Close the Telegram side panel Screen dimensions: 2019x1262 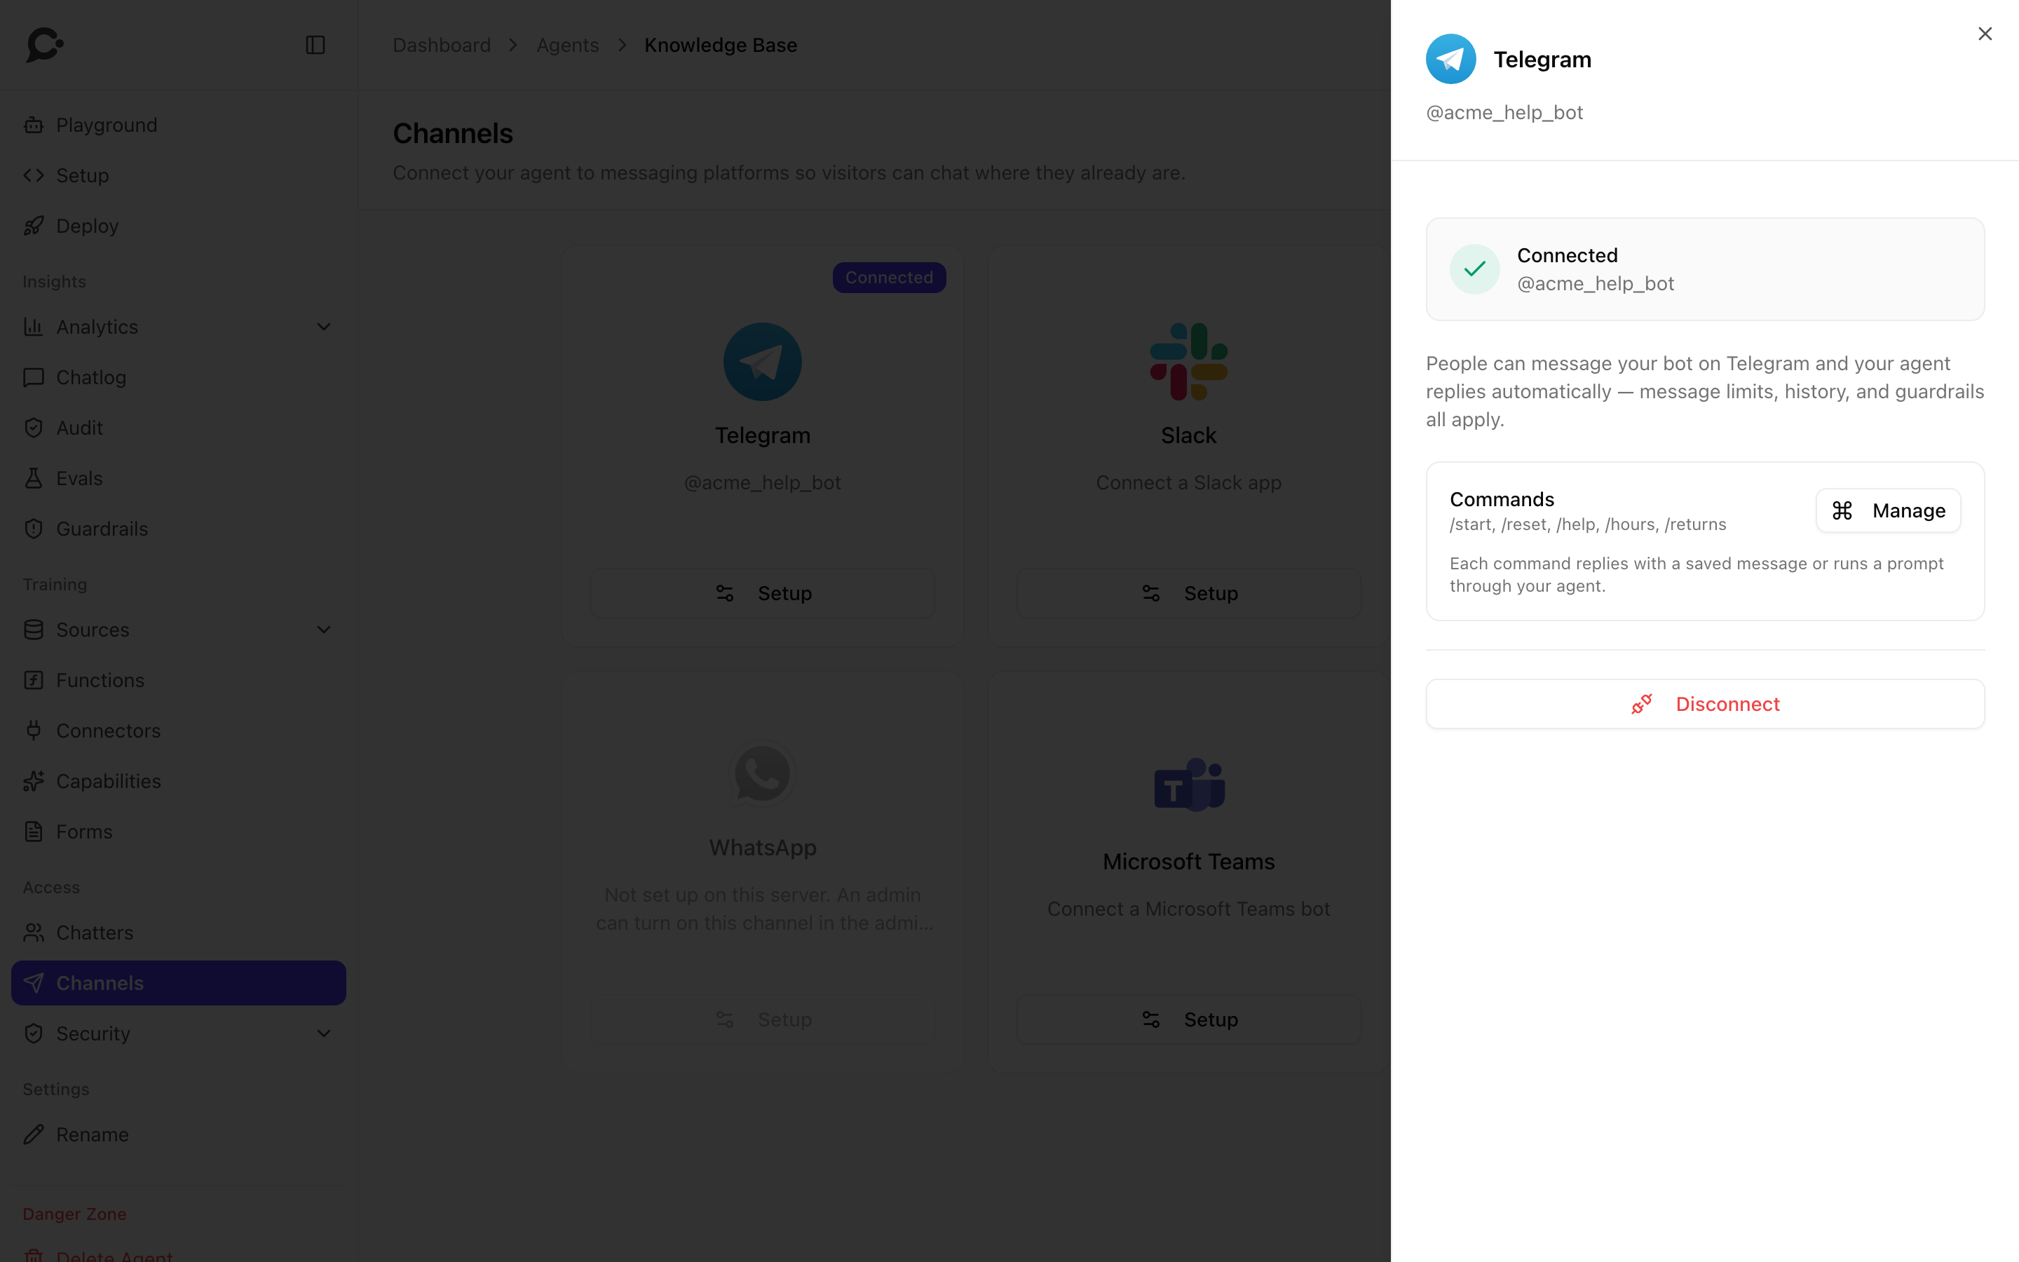coord(1985,34)
